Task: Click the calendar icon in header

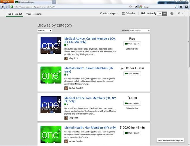Action: coord(123,13)
